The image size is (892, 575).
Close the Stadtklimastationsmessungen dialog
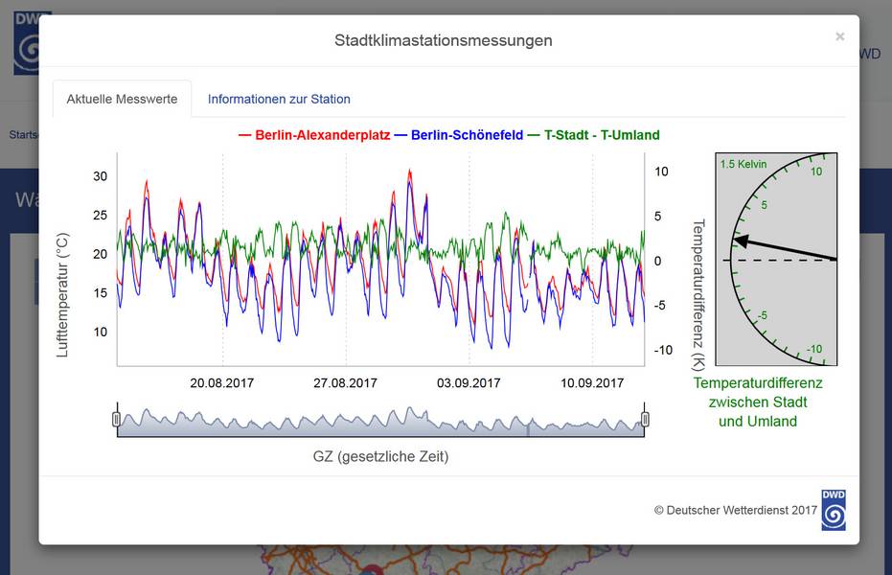839,37
